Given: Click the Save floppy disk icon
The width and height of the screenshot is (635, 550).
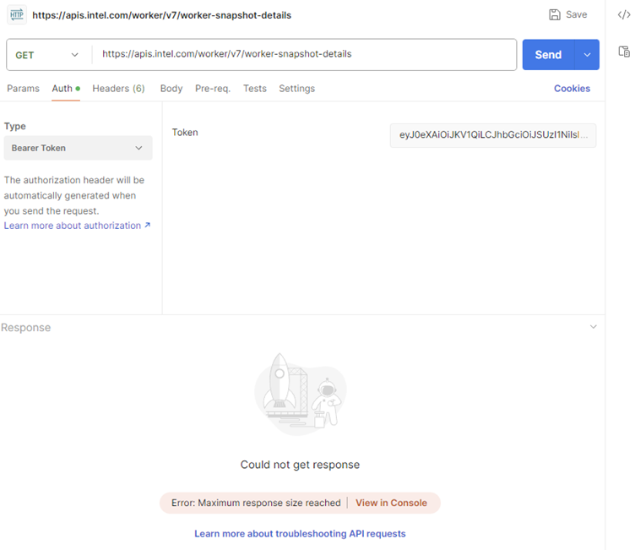Looking at the screenshot, I should 555,14.
